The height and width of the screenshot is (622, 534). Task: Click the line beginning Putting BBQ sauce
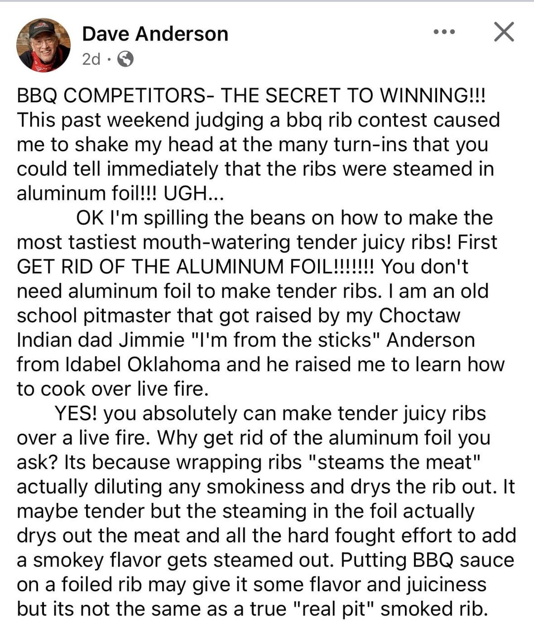click(x=427, y=560)
